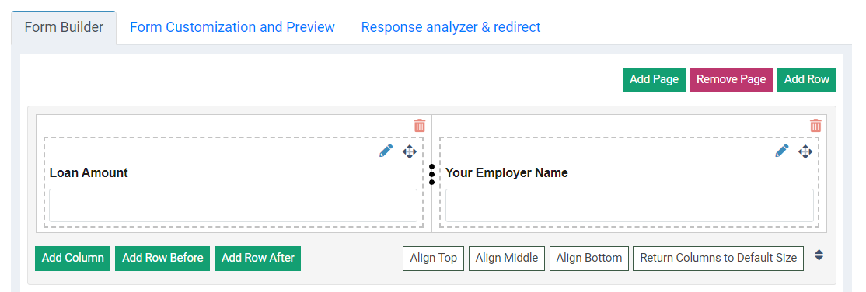This screenshot has height=292, width=866.
Task: Edit the Loan Amount field with pencil icon
Action: click(x=386, y=151)
